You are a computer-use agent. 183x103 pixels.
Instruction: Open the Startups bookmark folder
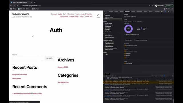tap(35, 9)
